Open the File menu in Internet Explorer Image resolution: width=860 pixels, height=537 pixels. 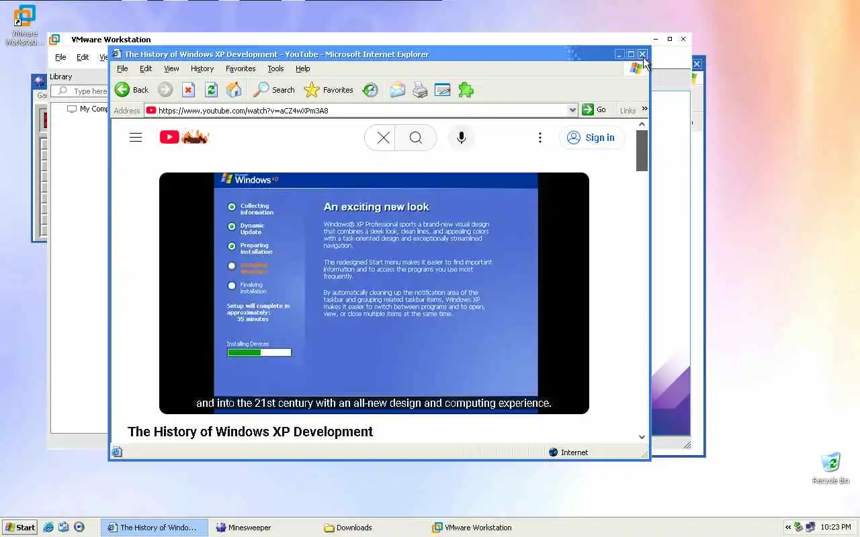click(122, 68)
